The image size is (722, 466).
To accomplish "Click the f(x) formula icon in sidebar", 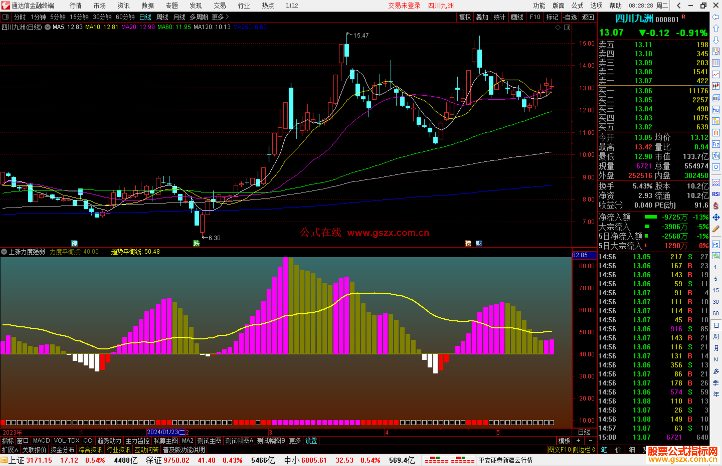I will tap(716, 156).
